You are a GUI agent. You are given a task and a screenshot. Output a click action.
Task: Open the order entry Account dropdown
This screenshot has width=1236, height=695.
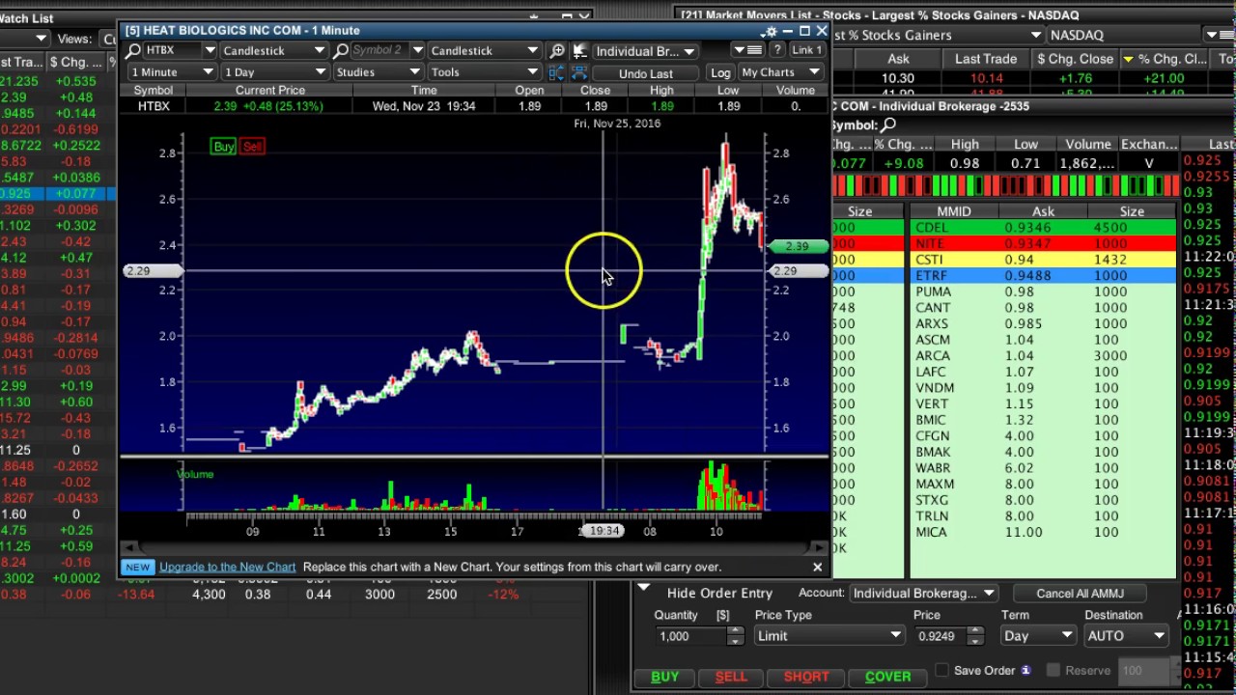pyautogui.click(x=923, y=594)
